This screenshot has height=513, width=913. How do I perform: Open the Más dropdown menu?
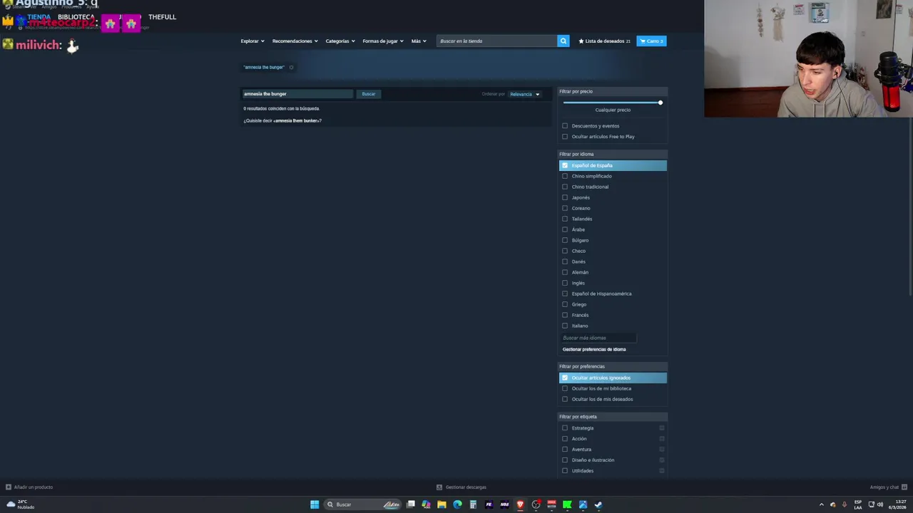(x=419, y=41)
